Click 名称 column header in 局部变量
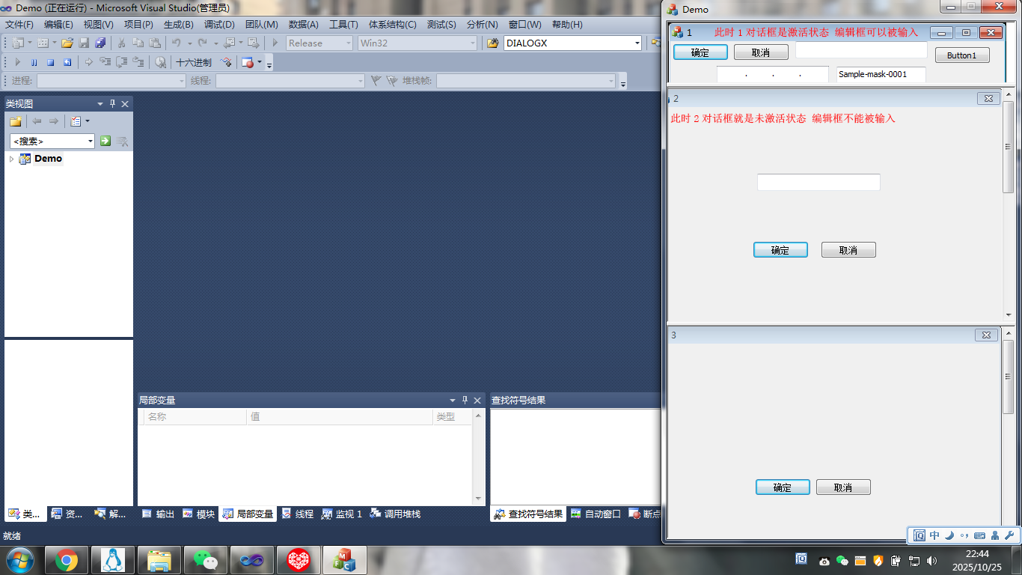This screenshot has height=575, width=1022. [195, 416]
